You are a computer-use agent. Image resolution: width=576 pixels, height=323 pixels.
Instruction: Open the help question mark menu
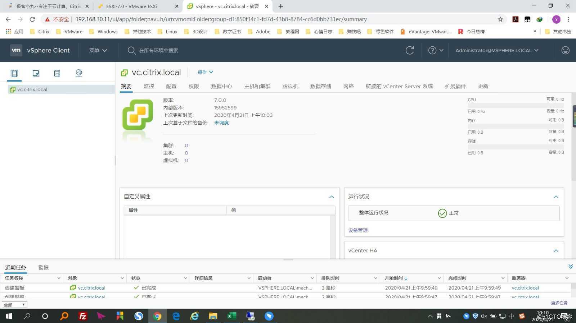point(436,50)
